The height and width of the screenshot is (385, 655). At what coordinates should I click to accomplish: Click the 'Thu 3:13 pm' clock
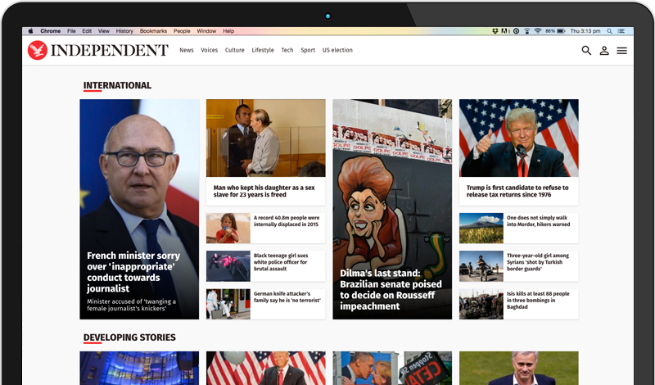[x=585, y=31]
